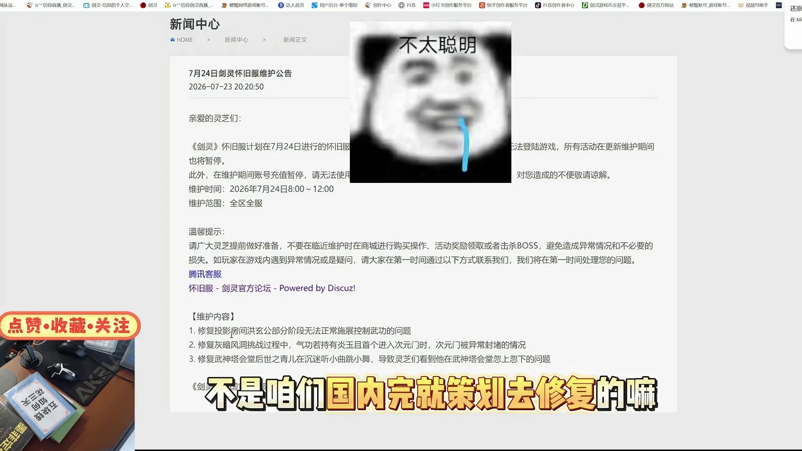802x451 pixels.
Task: Open the 螃蟹网络游戏账号 bookmark
Action: pyautogui.click(x=245, y=5)
